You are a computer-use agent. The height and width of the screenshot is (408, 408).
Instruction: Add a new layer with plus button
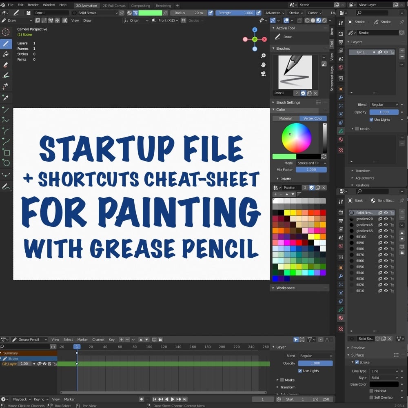pos(402,51)
